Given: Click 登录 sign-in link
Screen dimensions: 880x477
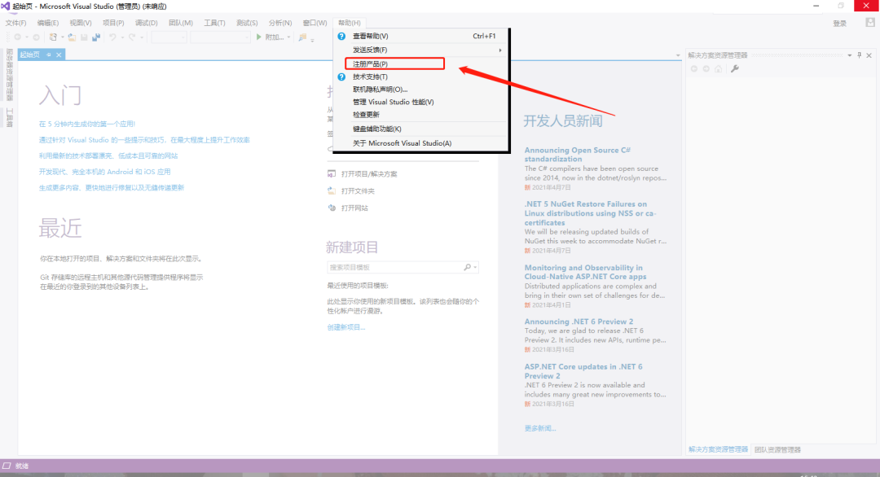Looking at the screenshot, I should click(839, 23).
